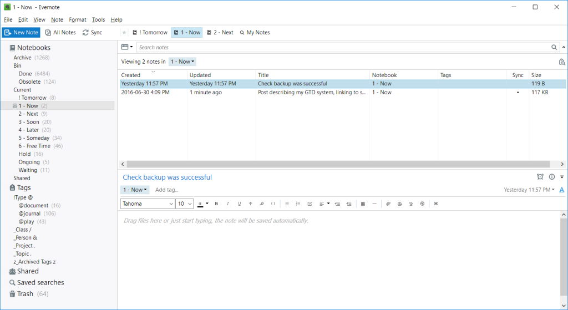The width and height of the screenshot is (568, 310).
Task: Click the Sync button
Action: [x=92, y=33]
